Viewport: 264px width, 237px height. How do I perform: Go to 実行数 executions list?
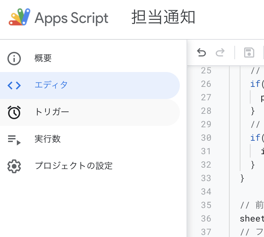[x=47, y=139]
